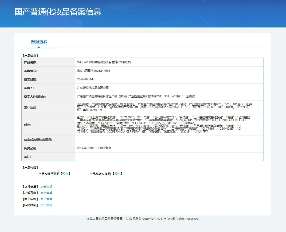Click the empty 备注 field cell
286x232 pixels.
pos(169,157)
